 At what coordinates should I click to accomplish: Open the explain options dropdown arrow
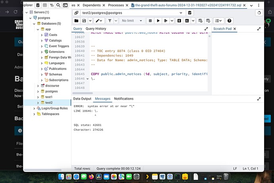[x=193, y=21]
